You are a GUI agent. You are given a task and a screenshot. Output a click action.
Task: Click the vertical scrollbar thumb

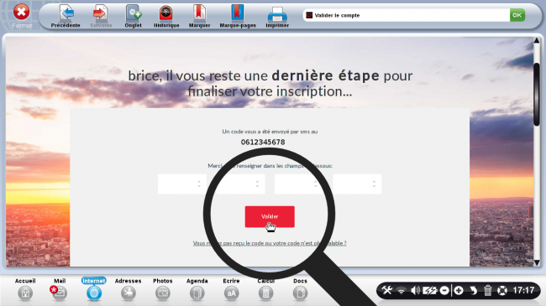click(537, 94)
